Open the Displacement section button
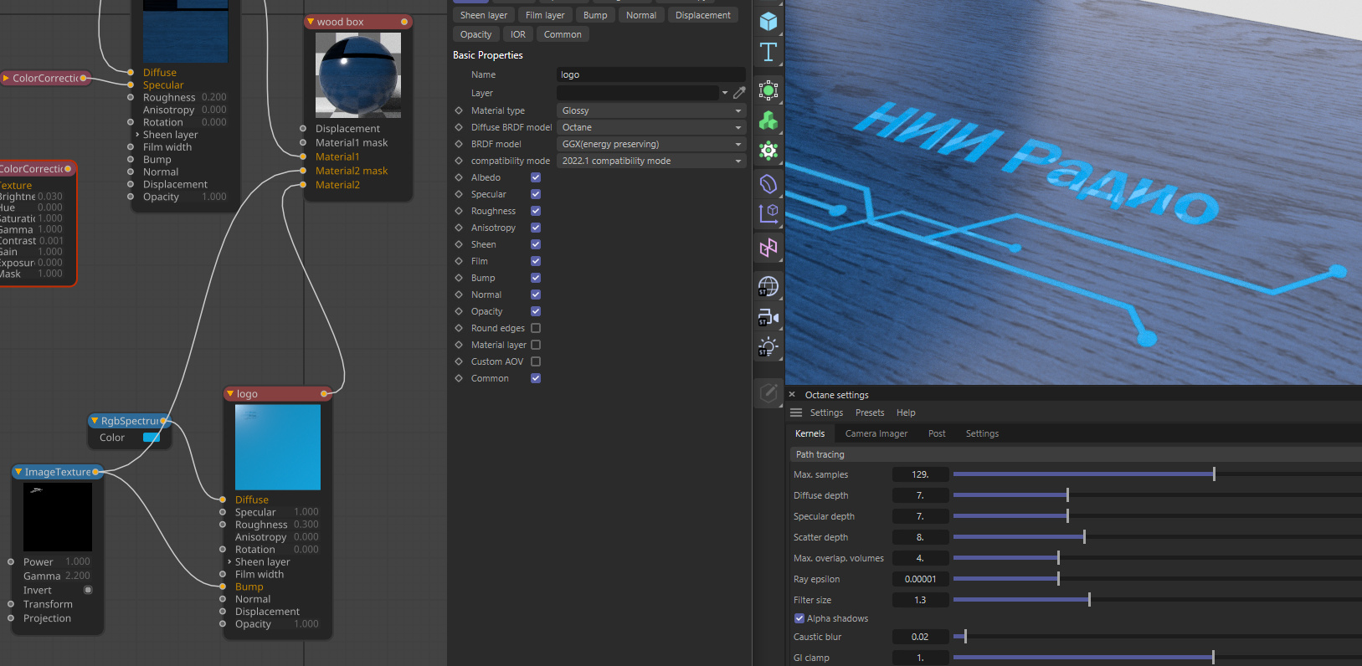Viewport: 1362px width, 666px height. pyautogui.click(x=703, y=15)
